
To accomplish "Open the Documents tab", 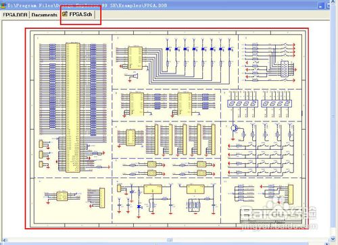I will (x=45, y=15).
